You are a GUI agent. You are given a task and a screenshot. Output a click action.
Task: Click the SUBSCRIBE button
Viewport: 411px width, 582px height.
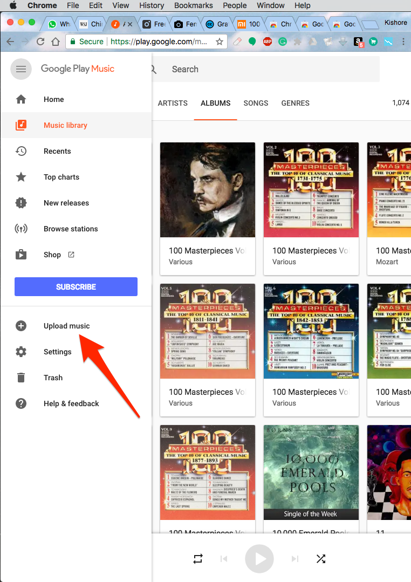[x=76, y=286]
